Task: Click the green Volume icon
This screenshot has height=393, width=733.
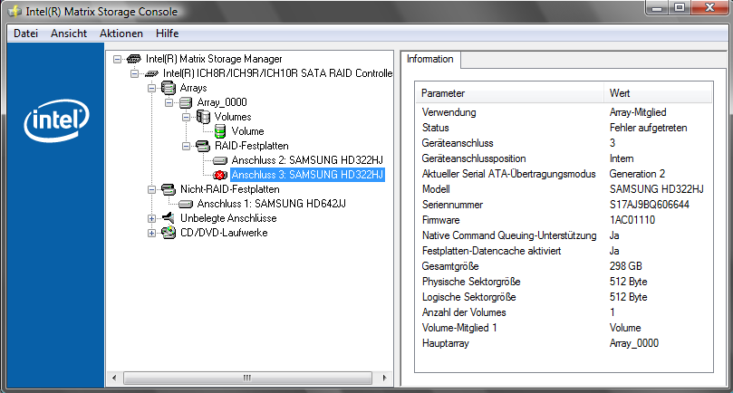Action: (x=219, y=131)
